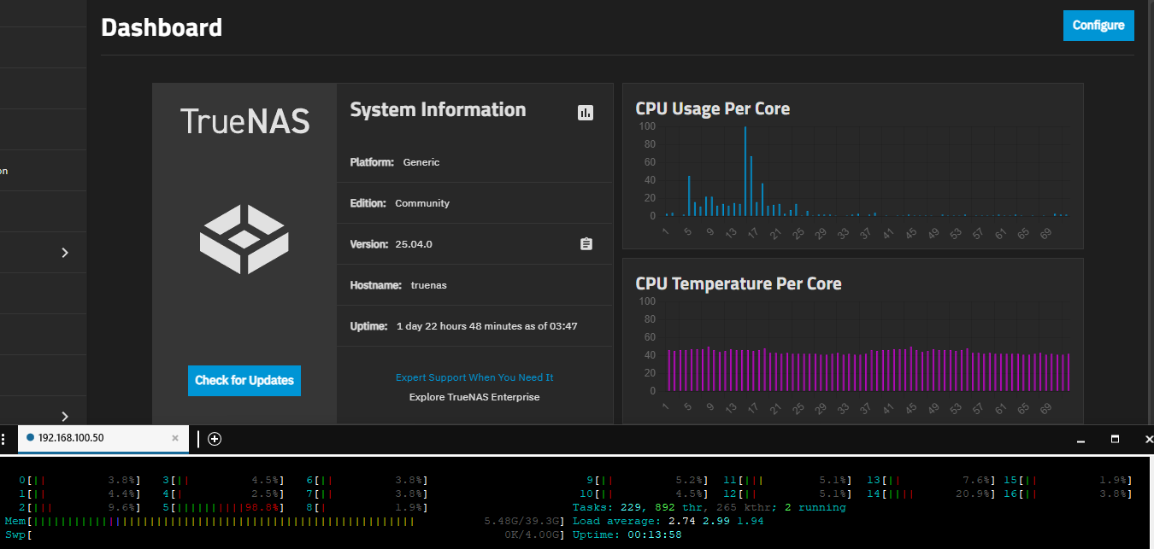Click Check for Updates
Viewport: 1154px width, 549px height.
point(244,381)
